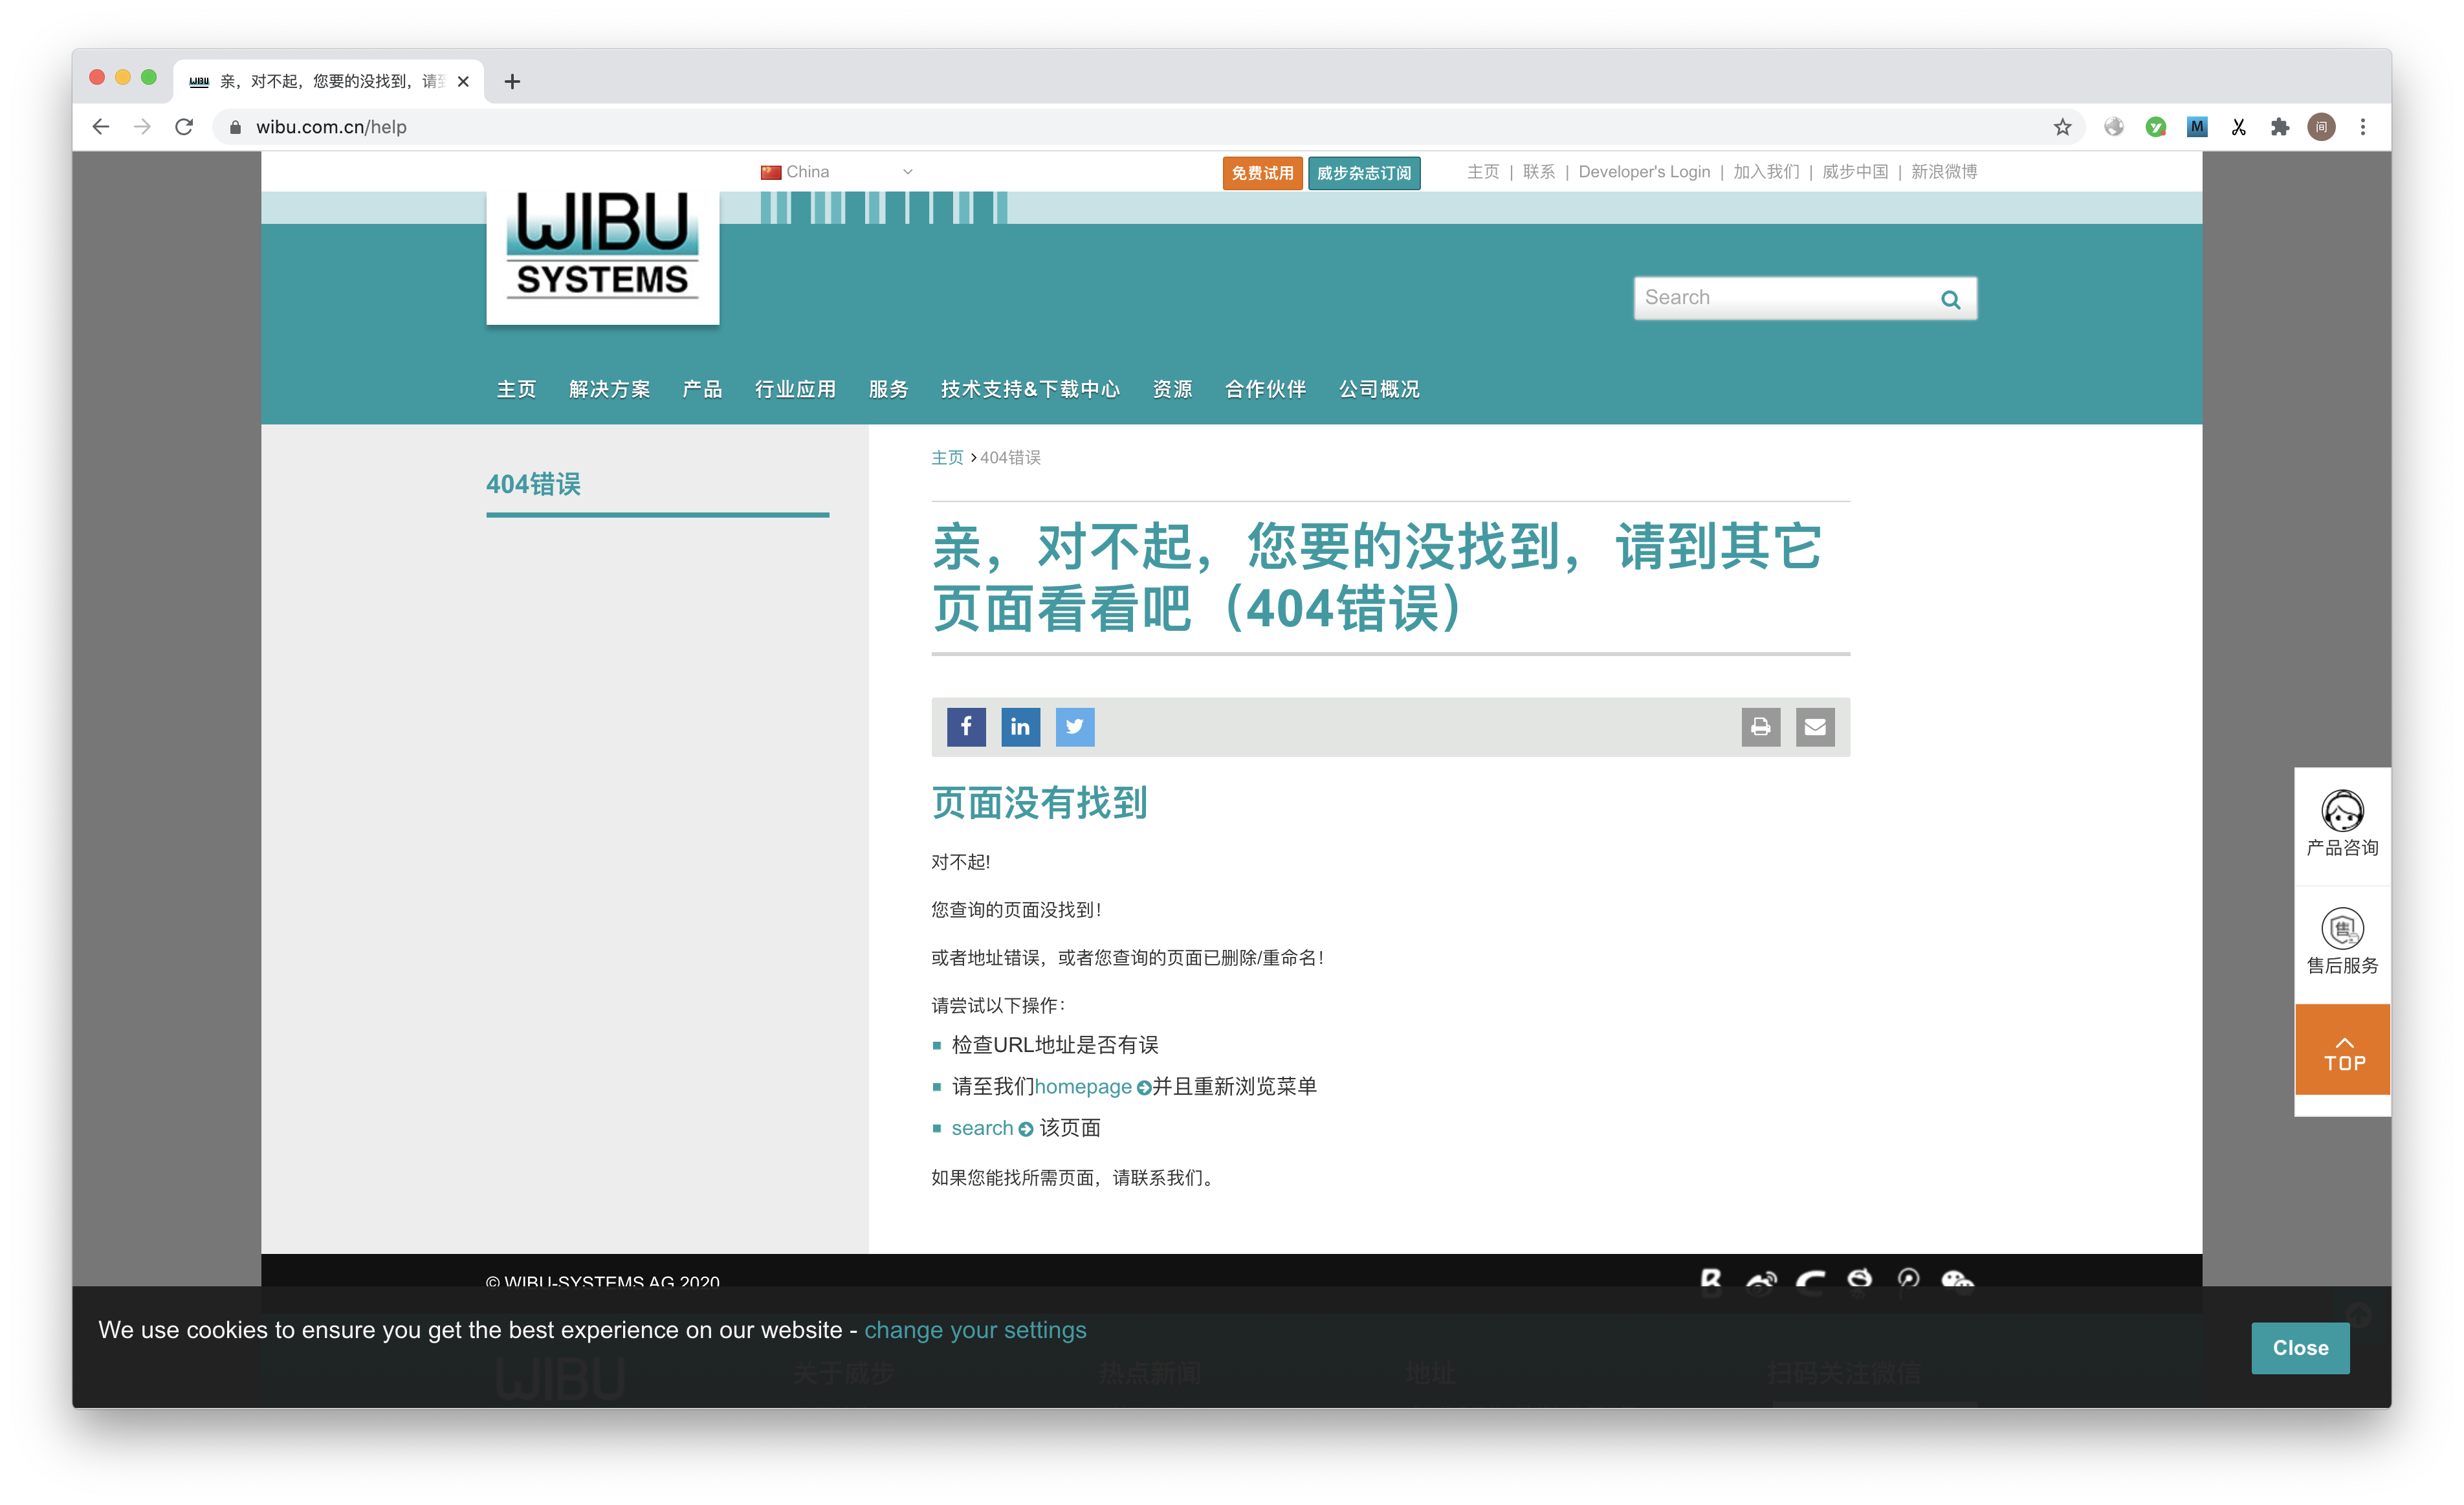Click the search magnifier icon
Viewport: 2464px width, 1505px height.
pyautogui.click(x=1950, y=299)
